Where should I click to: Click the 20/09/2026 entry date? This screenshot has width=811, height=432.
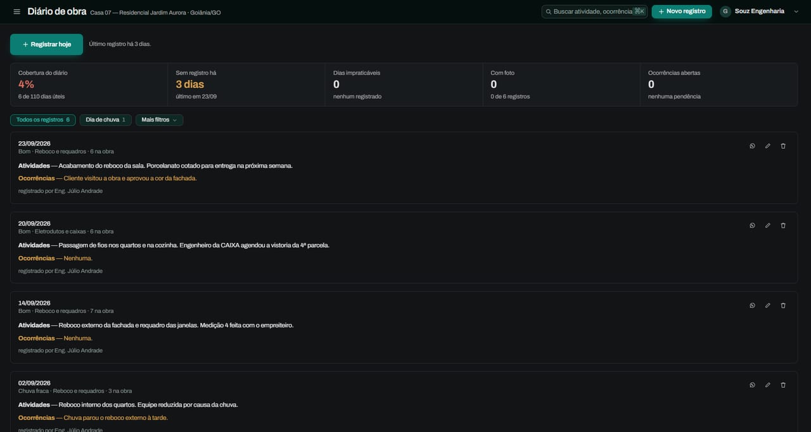tap(34, 223)
